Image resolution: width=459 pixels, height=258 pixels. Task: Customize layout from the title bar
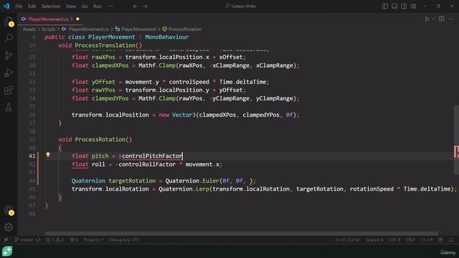pyautogui.click(x=413, y=6)
